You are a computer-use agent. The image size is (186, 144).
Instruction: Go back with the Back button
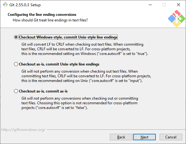[x=121, y=137]
